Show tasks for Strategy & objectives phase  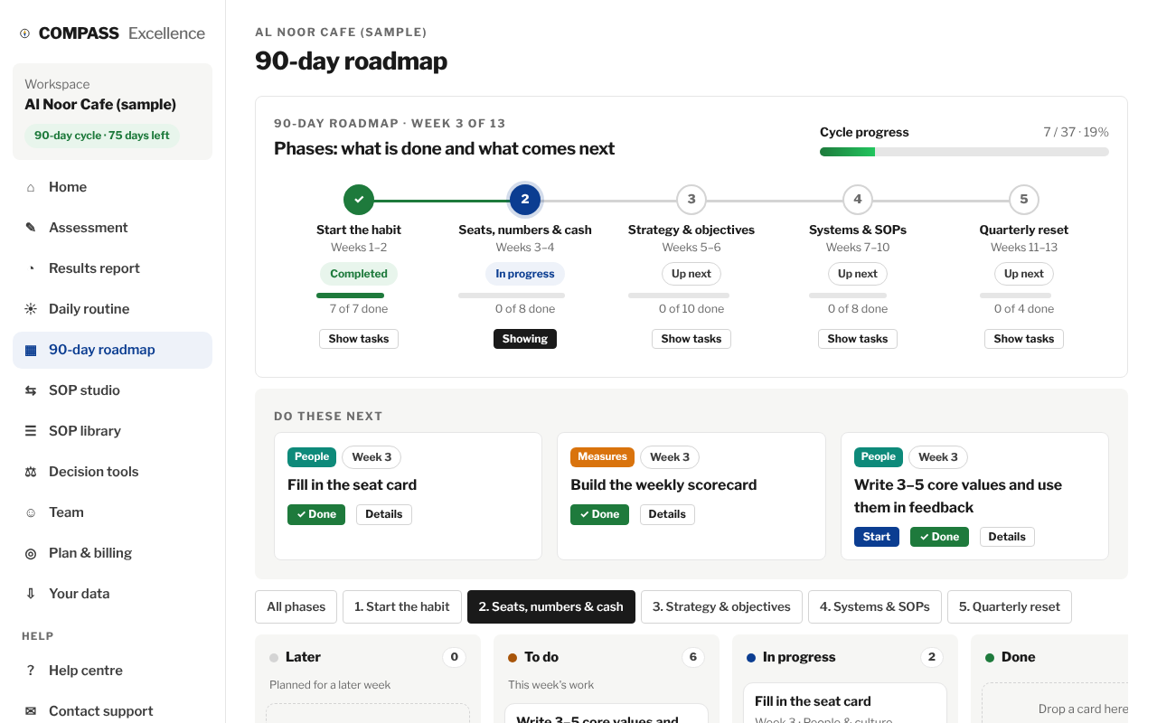691,339
